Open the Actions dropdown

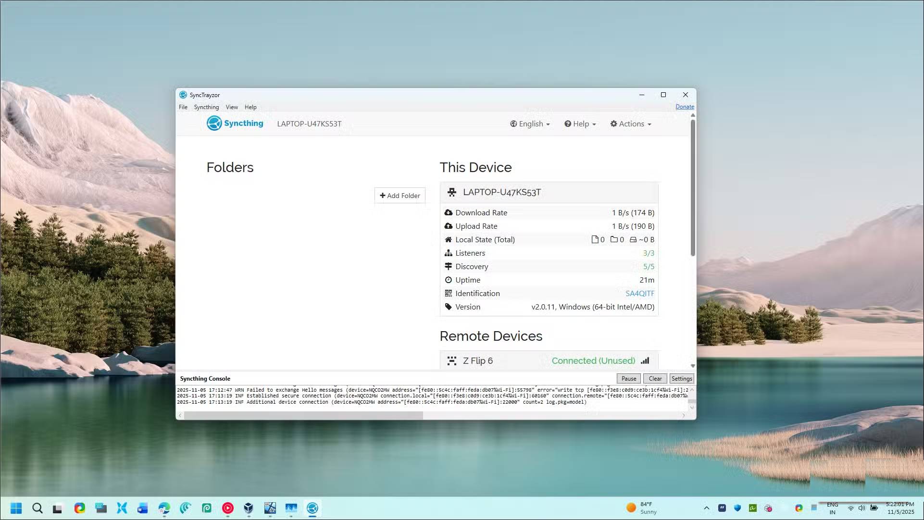click(630, 124)
